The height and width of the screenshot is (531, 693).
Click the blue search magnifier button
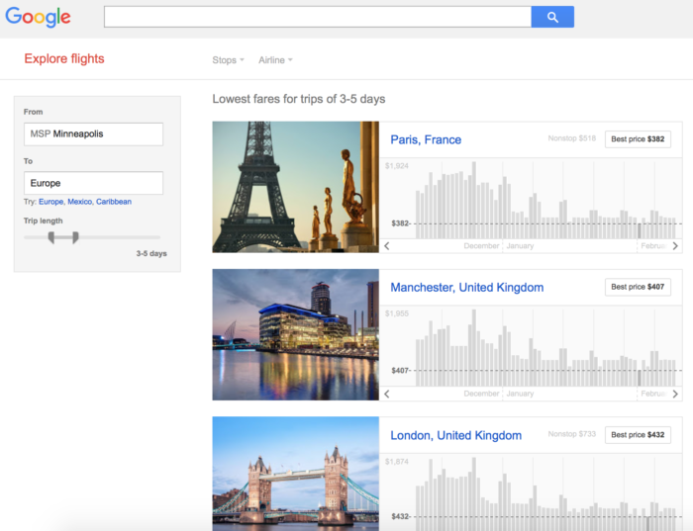point(552,17)
